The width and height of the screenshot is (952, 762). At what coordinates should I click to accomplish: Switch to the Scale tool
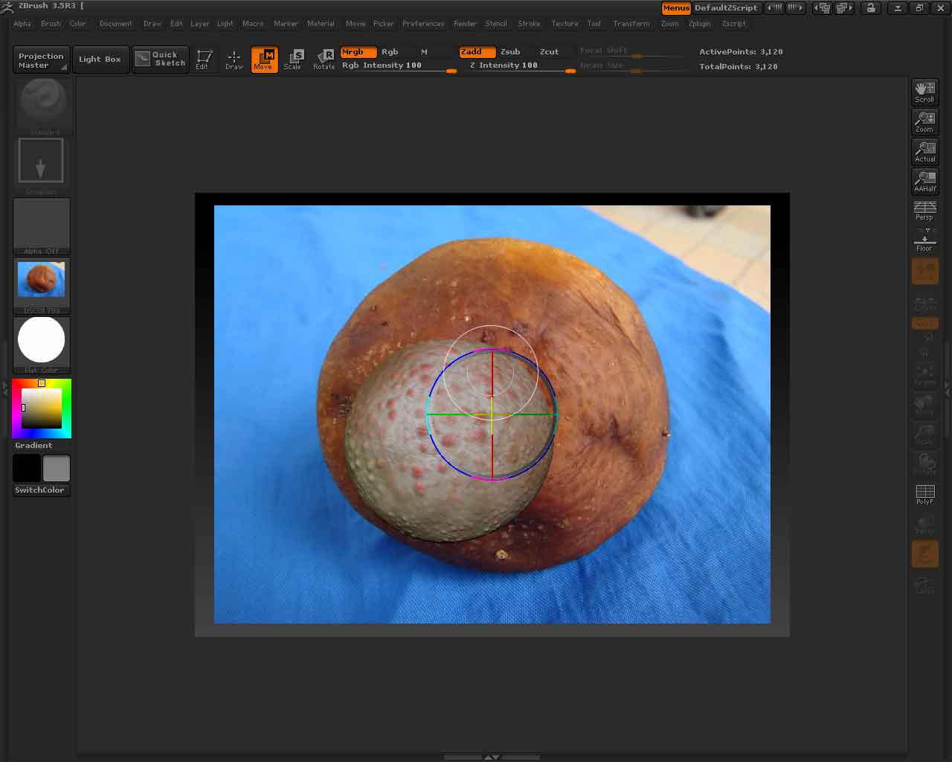point(294,60)
